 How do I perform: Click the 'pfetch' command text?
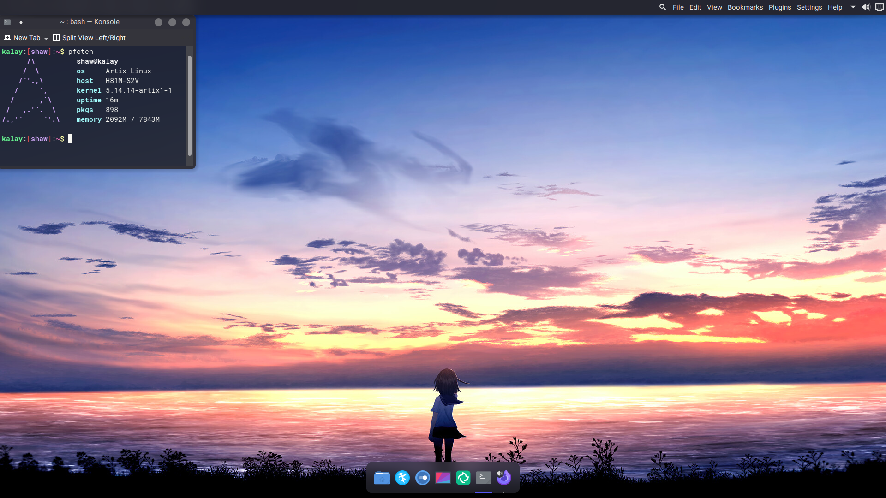pos(81,52)
